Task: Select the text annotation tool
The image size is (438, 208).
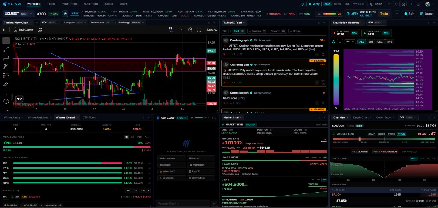Action: click(6, 93)
